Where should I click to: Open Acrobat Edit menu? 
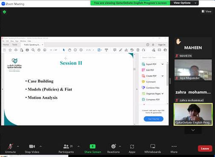pos(7,41)
